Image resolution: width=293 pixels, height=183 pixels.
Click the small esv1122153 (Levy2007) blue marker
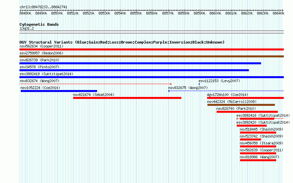(x=199, y=84)
